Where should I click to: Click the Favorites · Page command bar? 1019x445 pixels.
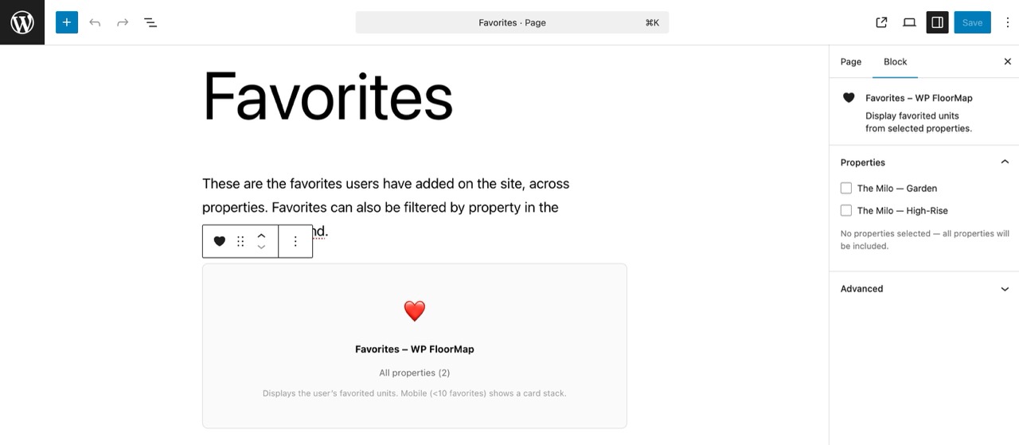coord(512,22)
